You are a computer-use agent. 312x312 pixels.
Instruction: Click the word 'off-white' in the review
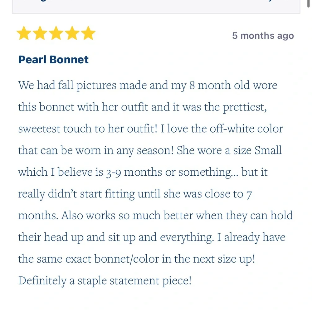coord(232,129)
